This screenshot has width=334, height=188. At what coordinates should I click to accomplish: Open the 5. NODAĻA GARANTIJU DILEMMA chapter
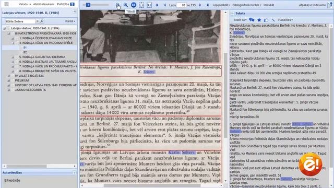[x=42, y=57]
